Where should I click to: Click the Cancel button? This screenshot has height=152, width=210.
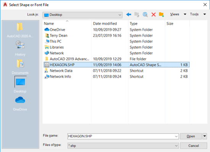pyautogui.click(x=194, y=146)
